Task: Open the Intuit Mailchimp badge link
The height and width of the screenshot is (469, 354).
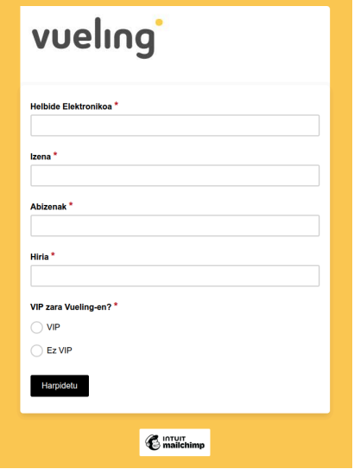Action: tap(175, 442)
